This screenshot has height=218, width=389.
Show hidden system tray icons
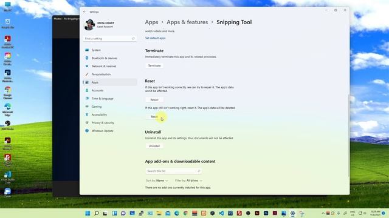[x=323, y=213]
